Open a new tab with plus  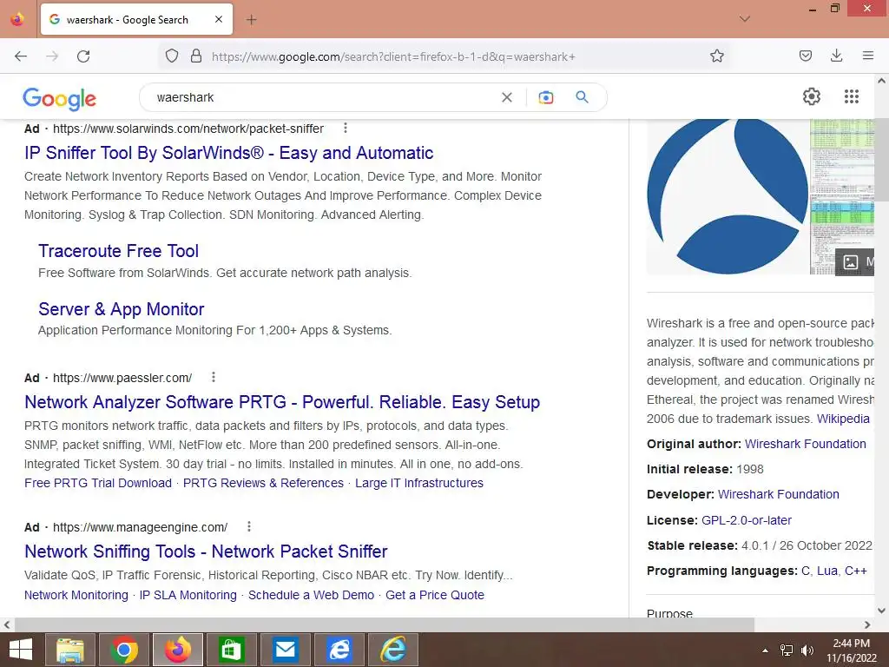(x=251, y=20)
